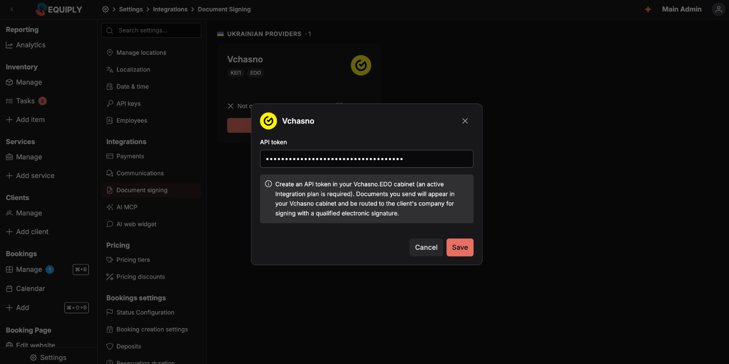
Task: Open Payments integration settings
Action: tap(125, 156)
